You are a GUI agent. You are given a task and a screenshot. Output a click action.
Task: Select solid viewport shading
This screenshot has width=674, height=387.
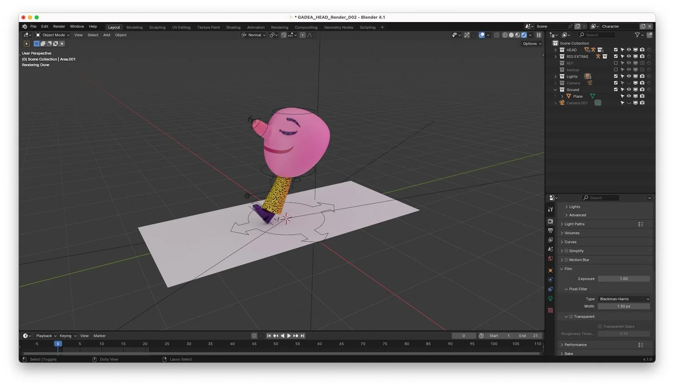coord(511,35)
